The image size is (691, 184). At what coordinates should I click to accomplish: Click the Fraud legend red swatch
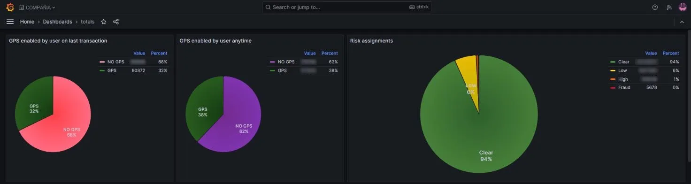pyautogui.click(x=613, y=87)
